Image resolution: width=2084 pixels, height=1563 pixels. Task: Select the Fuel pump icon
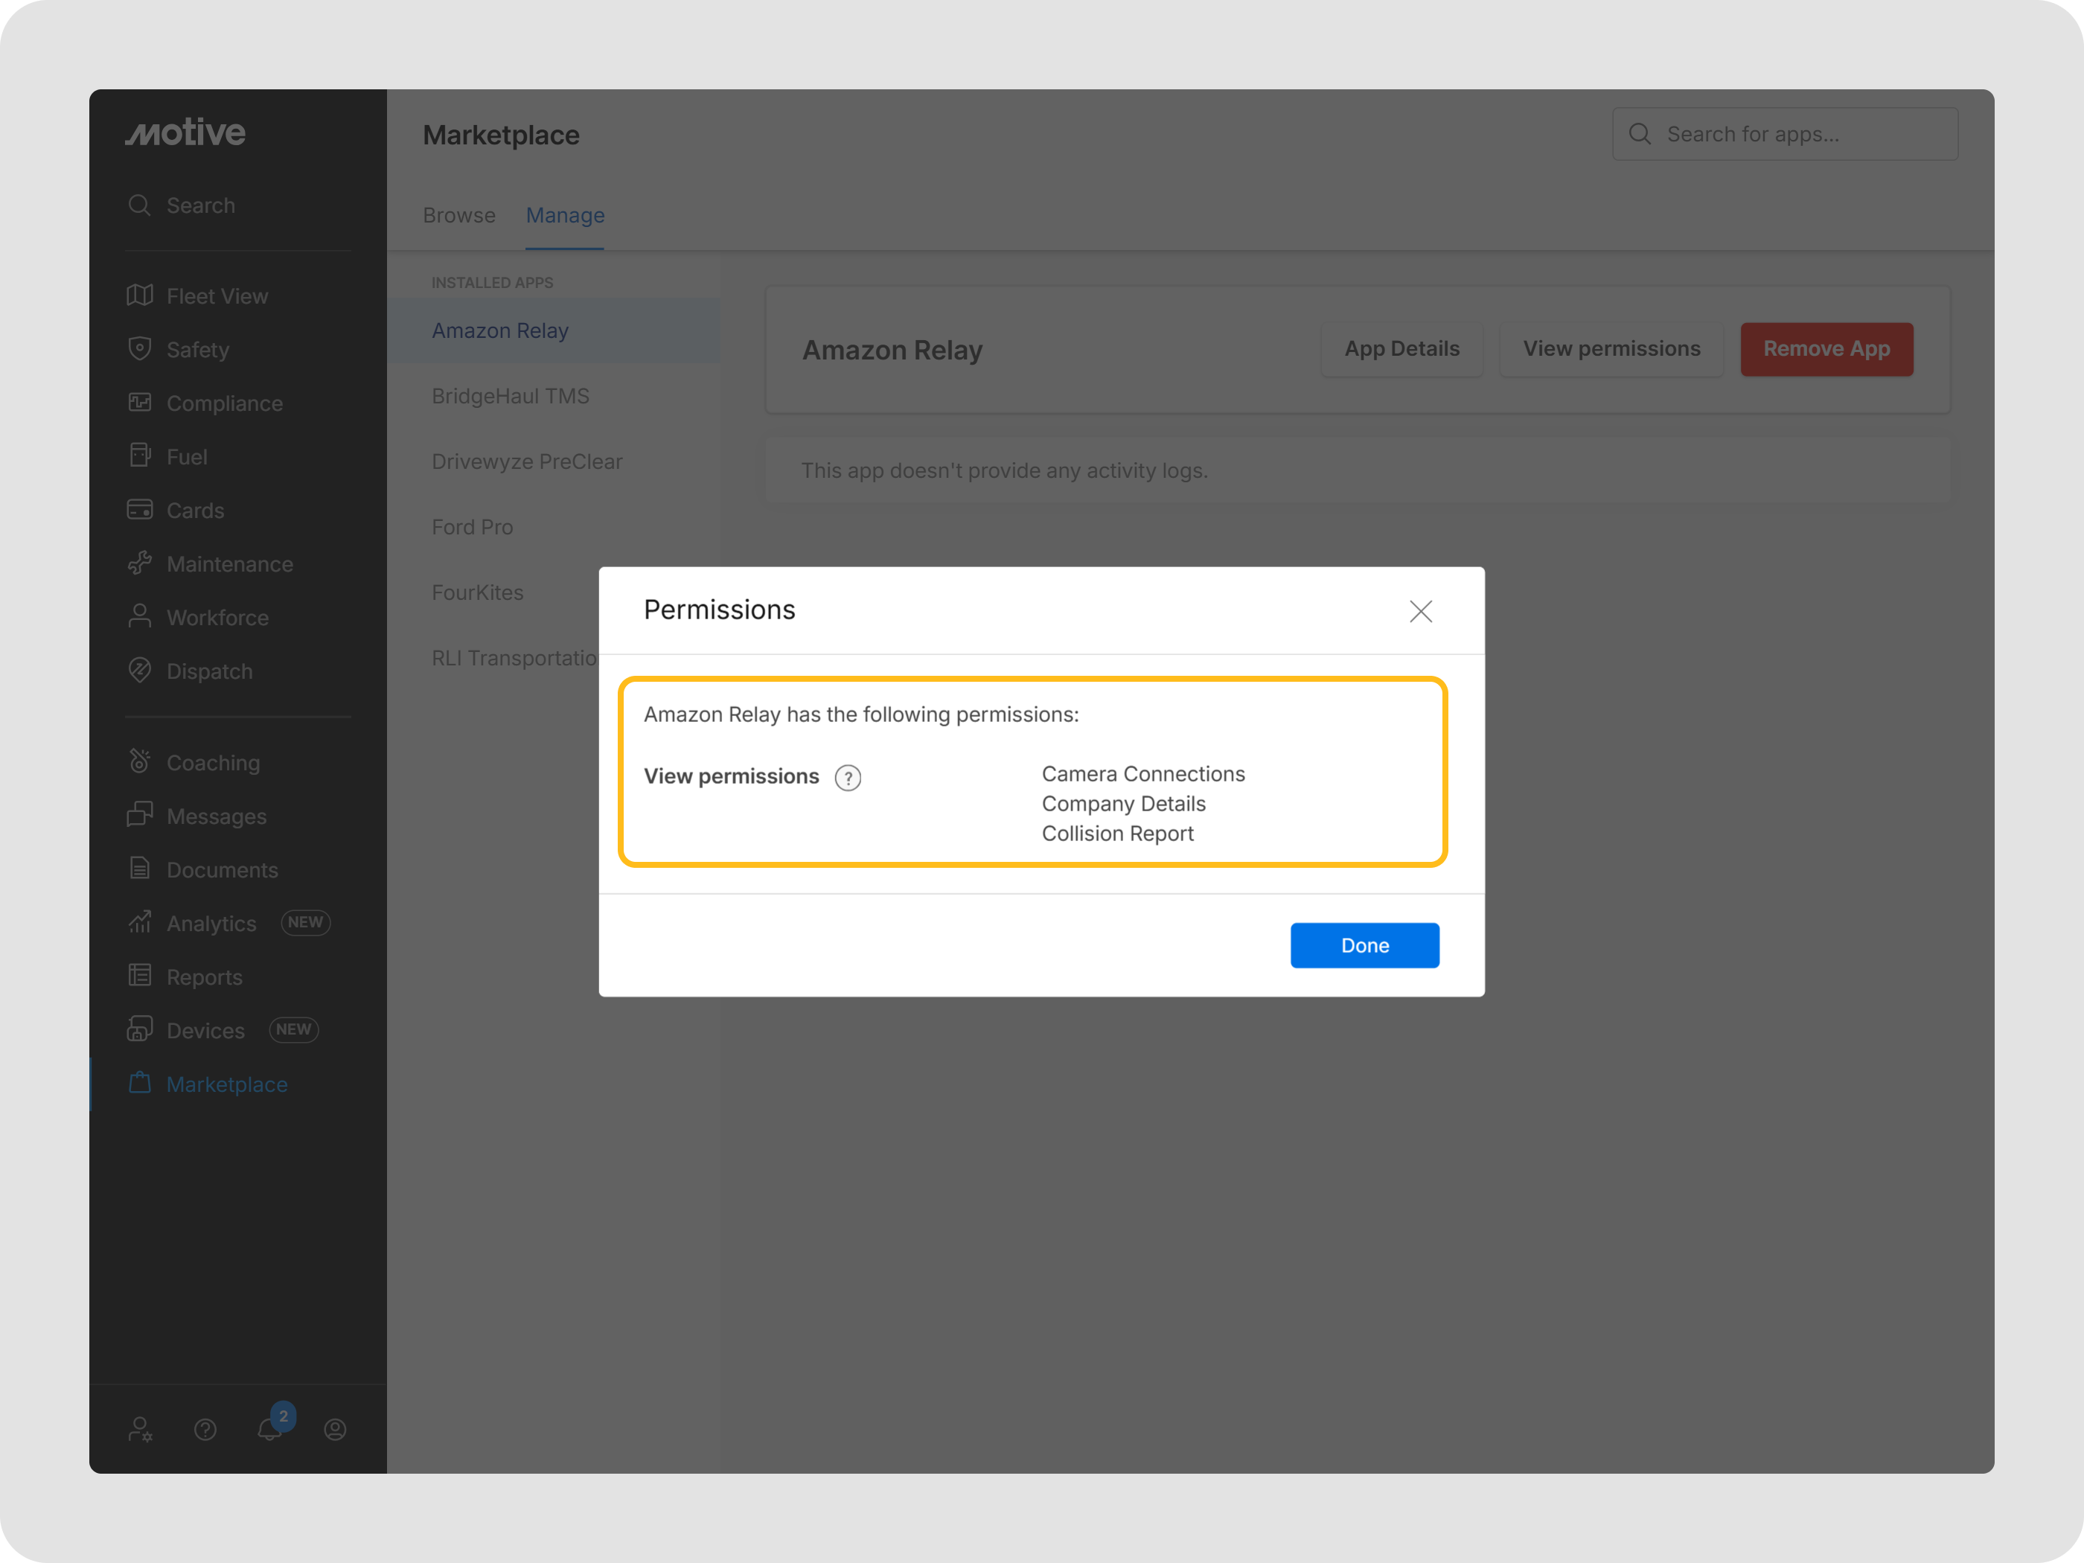pyautogui.click(x=139, y=456)
